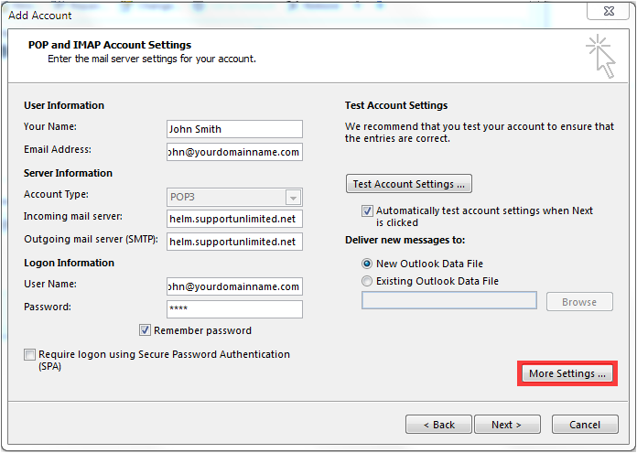
Task: Go Back to previous page
Action: [x=438, y=425]
